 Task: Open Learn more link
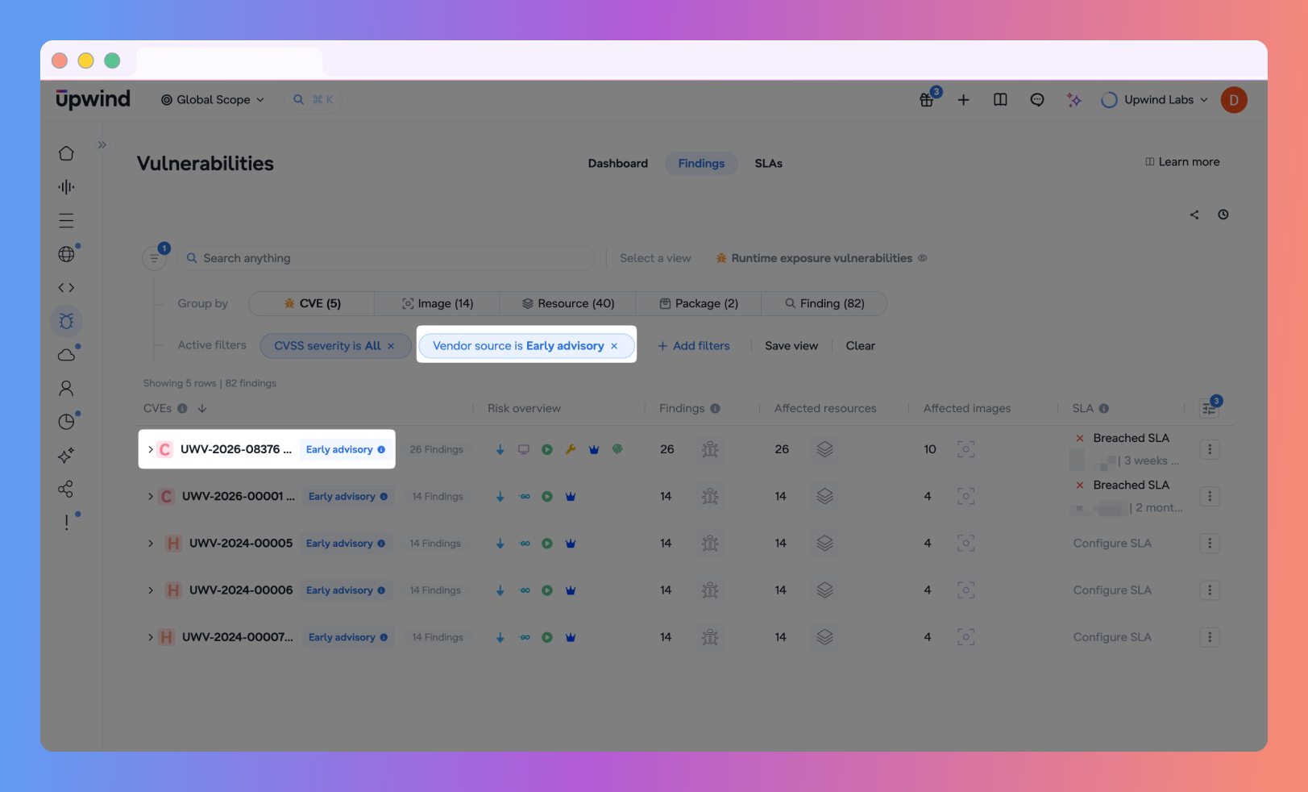click(x=1182, y=162)
